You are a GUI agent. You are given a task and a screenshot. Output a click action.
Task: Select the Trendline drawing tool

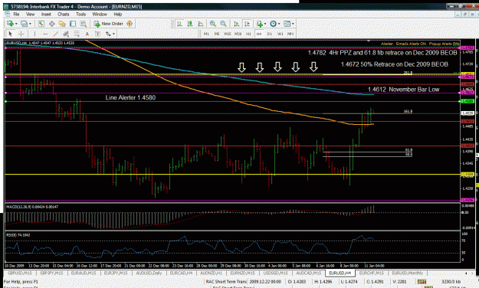pyautogui.click(x=56, y=34)
